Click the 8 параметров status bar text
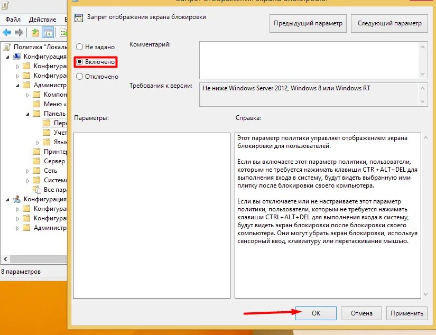The image size is (436, 335). tap(21, 272)
